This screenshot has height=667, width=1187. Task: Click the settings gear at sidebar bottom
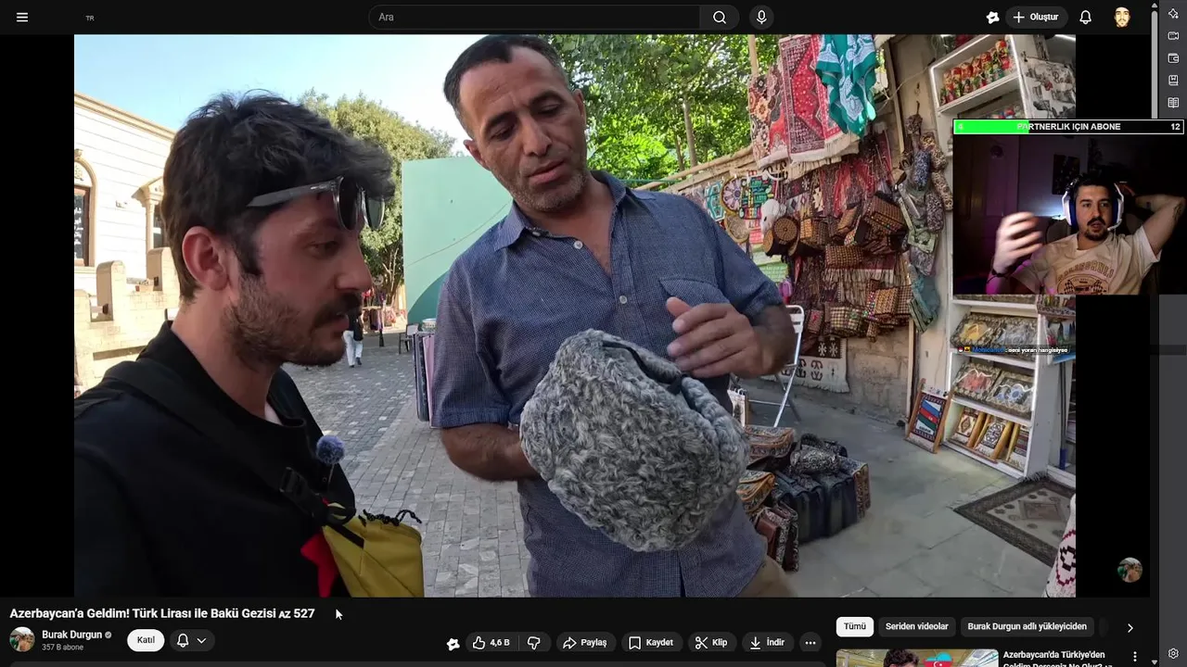[x=1173, y=653]
